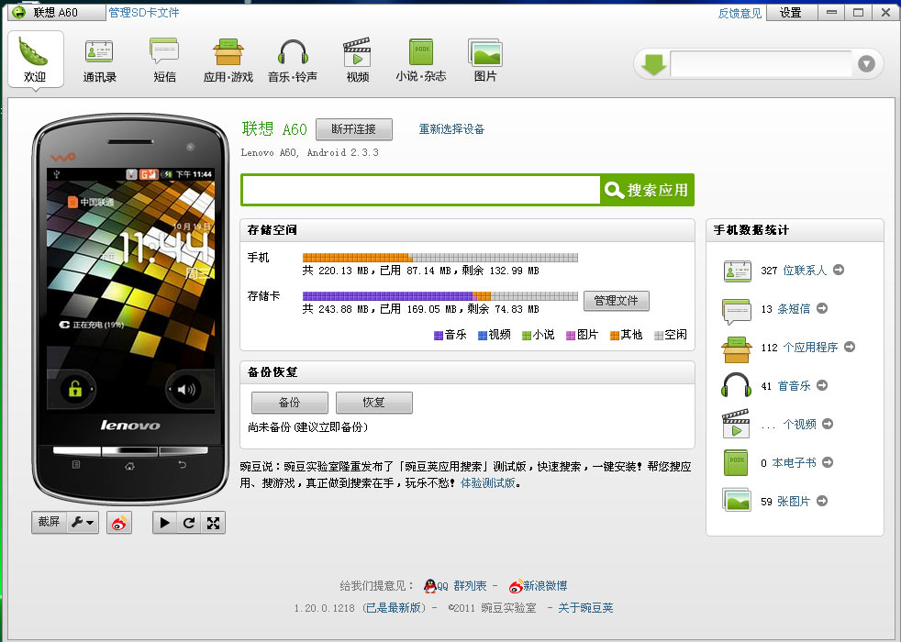
Task: Open the 短信 messages section
Action: pyautogui.click(x=164, y=61)
